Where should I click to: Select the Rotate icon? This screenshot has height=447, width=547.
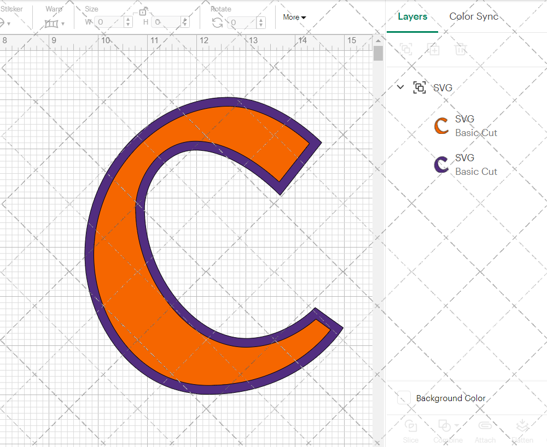pyautogui.click(x=218, y=22)
